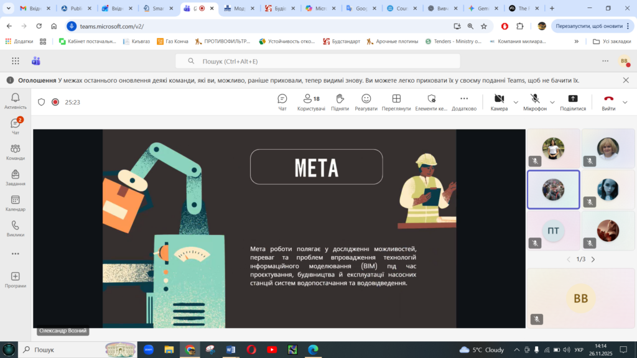Screen dimensions: 637x358
Task: Go to next participants page
Action: [593, 259]
